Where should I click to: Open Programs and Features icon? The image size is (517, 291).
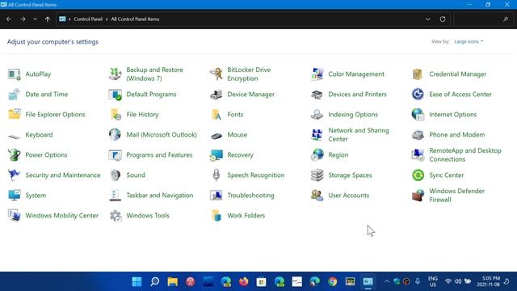click(x=115, y=154)
